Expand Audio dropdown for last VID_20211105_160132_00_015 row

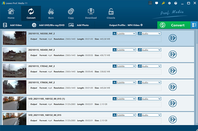coord(149,115)
